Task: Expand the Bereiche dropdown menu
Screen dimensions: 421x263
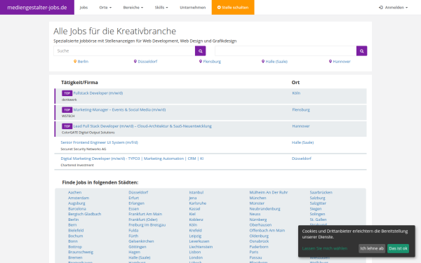Action: click(133, 8)
